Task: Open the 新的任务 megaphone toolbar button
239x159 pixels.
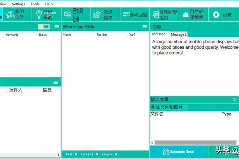Action: pyautogui.click(x=17, y=15)
